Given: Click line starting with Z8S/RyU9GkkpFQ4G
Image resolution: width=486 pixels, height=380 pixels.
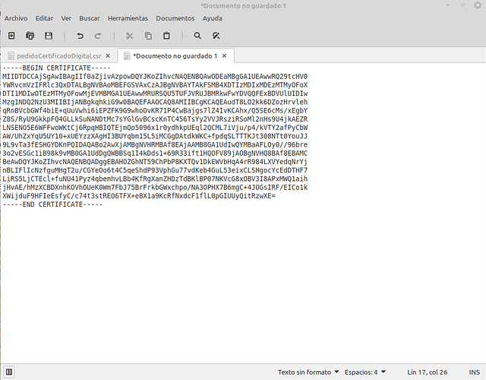Looking at the screenshot, I should [x=155, y=119].
